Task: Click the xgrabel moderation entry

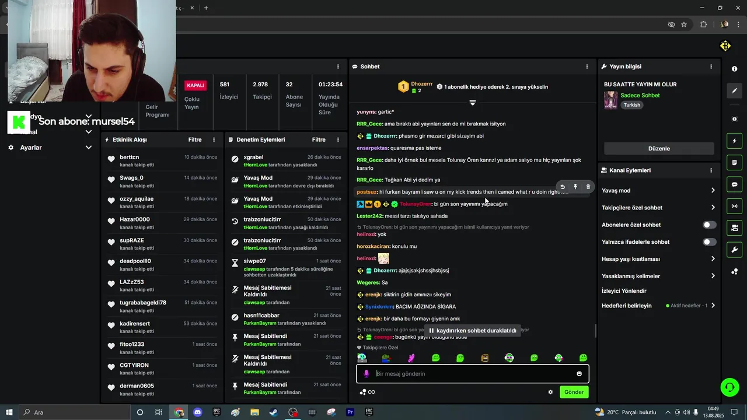Action: pos(253,157)
